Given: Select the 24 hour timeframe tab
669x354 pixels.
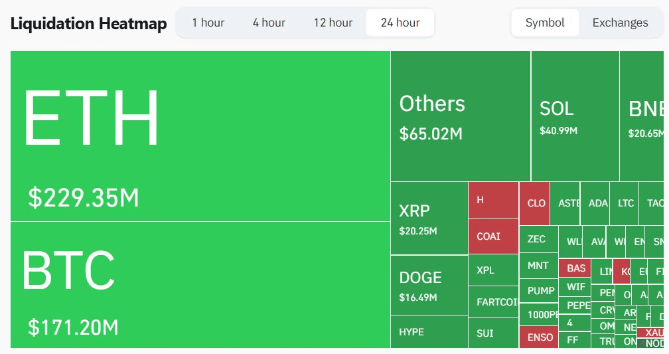Looking at the screenshot, I should click(400, 23).
